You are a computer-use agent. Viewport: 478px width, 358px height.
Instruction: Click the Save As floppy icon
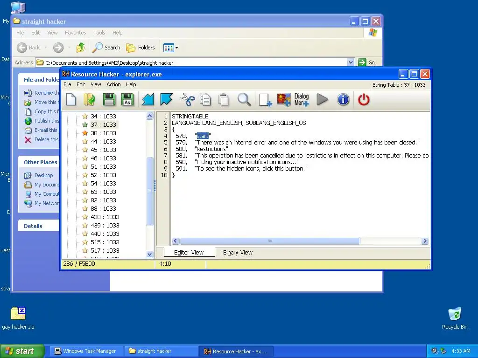click(128, 100)
